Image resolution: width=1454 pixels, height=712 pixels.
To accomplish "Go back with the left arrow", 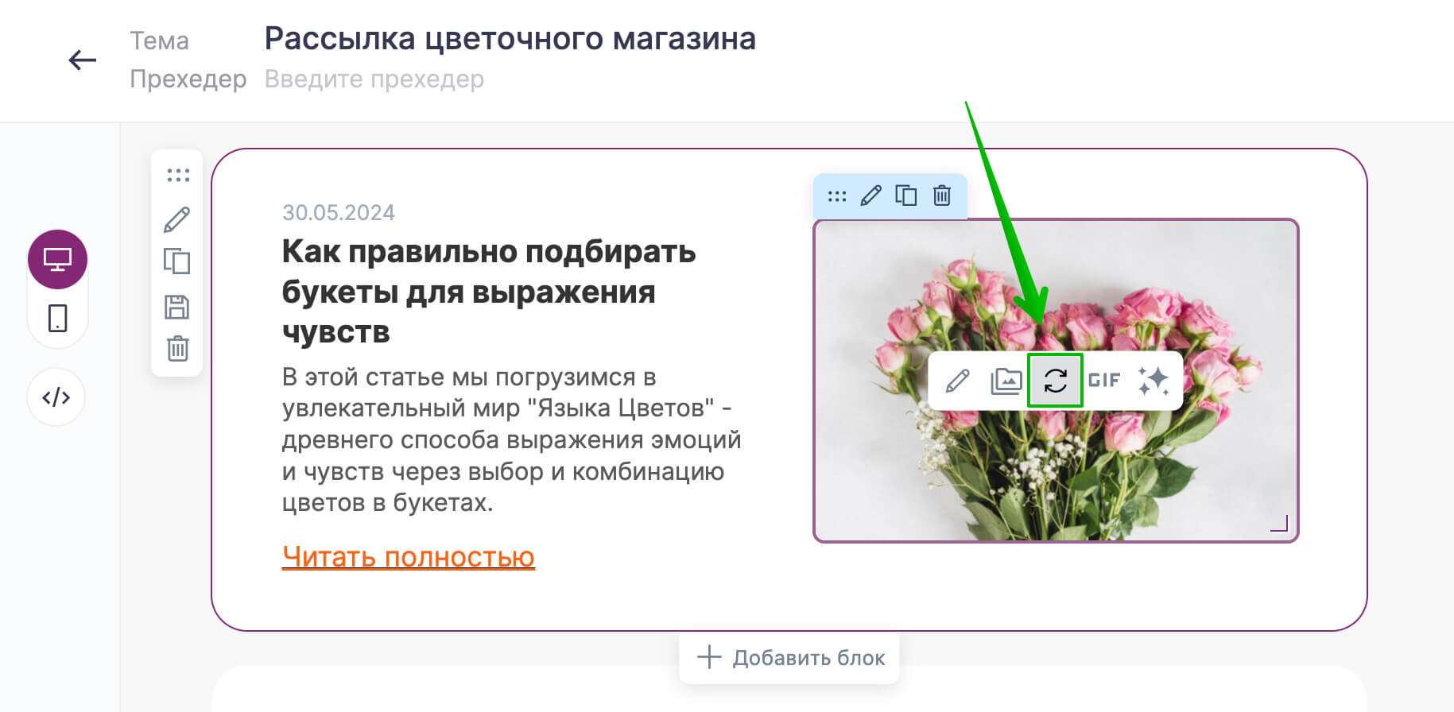I will coord(82,60).
